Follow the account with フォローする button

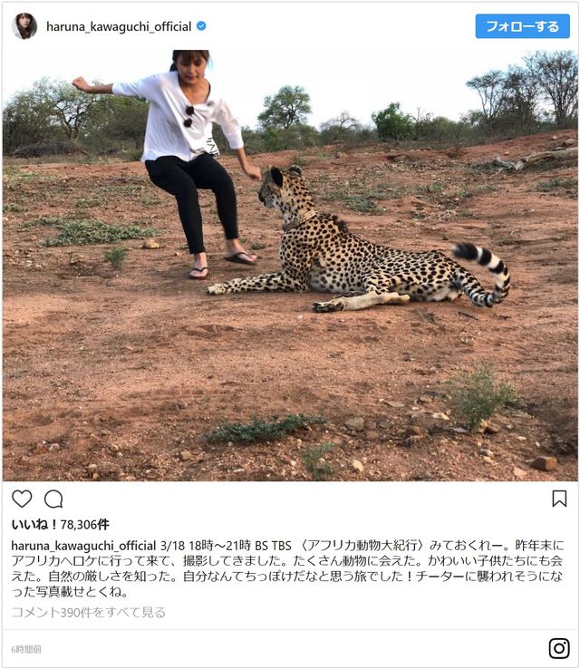coord(522,26)
